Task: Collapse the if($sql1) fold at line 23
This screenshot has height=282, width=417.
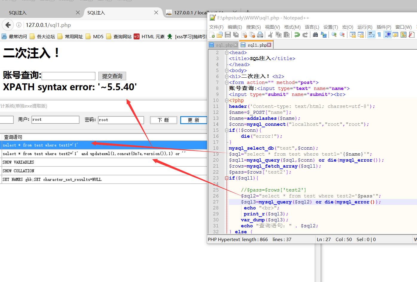Action: click(x=227, y=178)
